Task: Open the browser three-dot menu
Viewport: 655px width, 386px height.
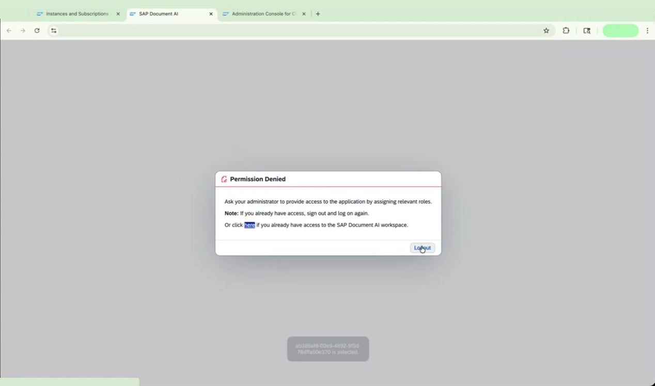Action: click(647, 30)
